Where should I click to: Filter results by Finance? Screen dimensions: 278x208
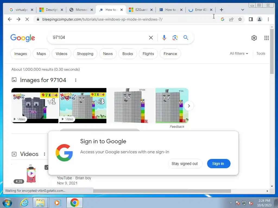coord(170,54)
